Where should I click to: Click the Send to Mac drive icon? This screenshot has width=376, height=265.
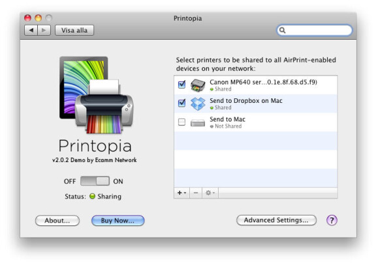tap(198, 122)
